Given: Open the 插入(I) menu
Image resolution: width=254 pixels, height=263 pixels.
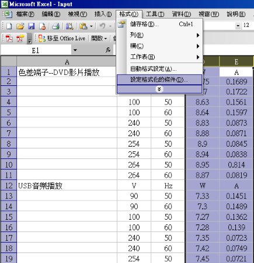Looking at the screenshot, I should [x=103, y=14].
